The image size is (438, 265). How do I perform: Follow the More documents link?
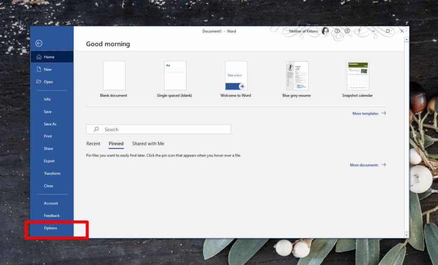[364, 165]
